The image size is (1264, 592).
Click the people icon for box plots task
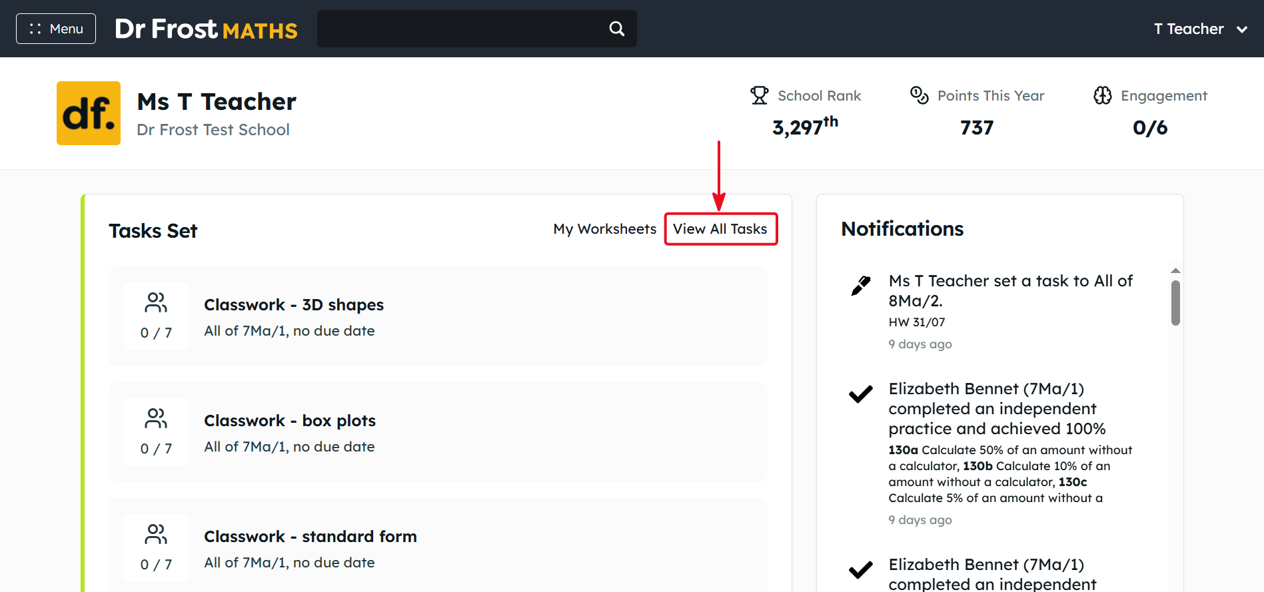click(x=156, y=419)
